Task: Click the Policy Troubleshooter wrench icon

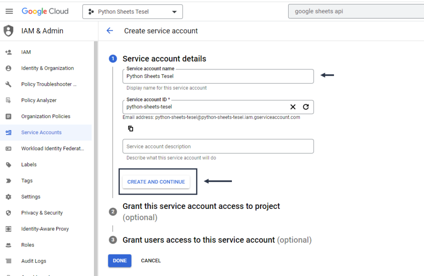Action: point(8,84)
